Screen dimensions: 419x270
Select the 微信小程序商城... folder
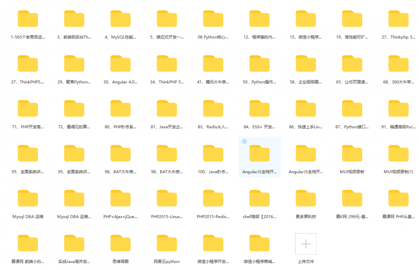[259, 243]
